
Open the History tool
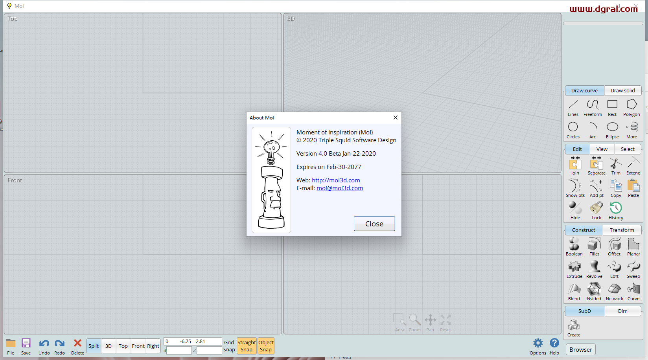pyautogui.click(x=616, y=211)
